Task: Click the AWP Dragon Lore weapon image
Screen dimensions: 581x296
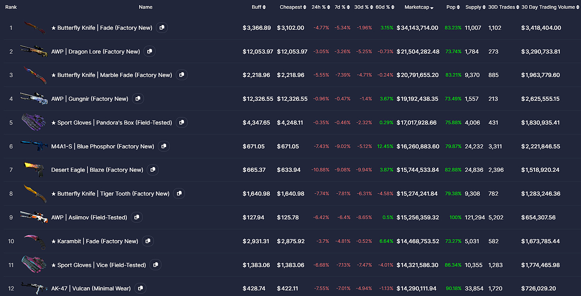Action: [34, 51]
